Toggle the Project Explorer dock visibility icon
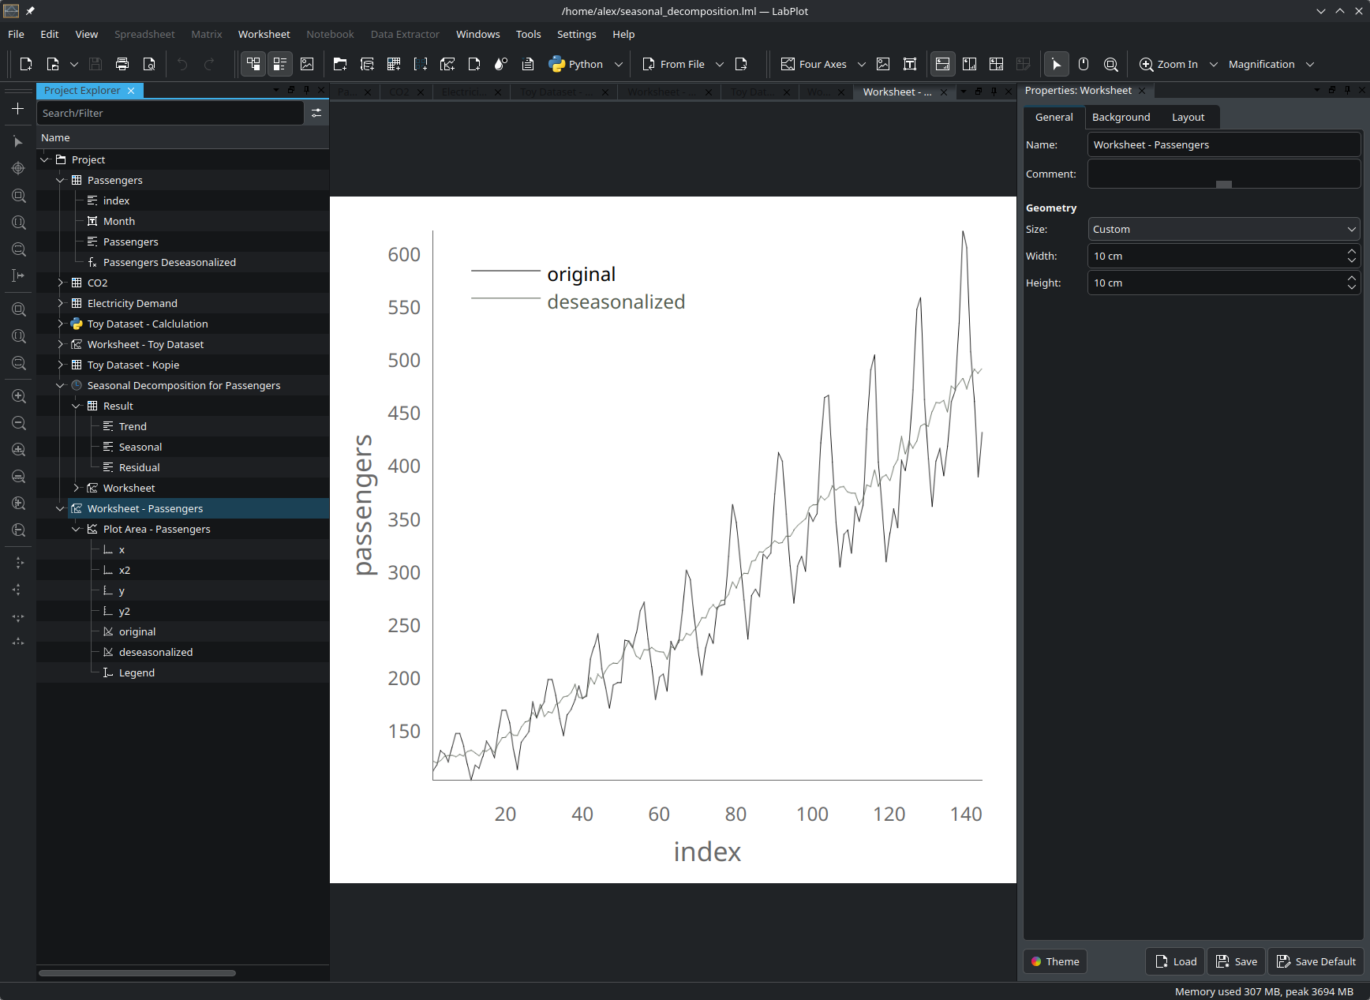The height and width of the screenshot is (1000, 1370). [x=253, y=65]
